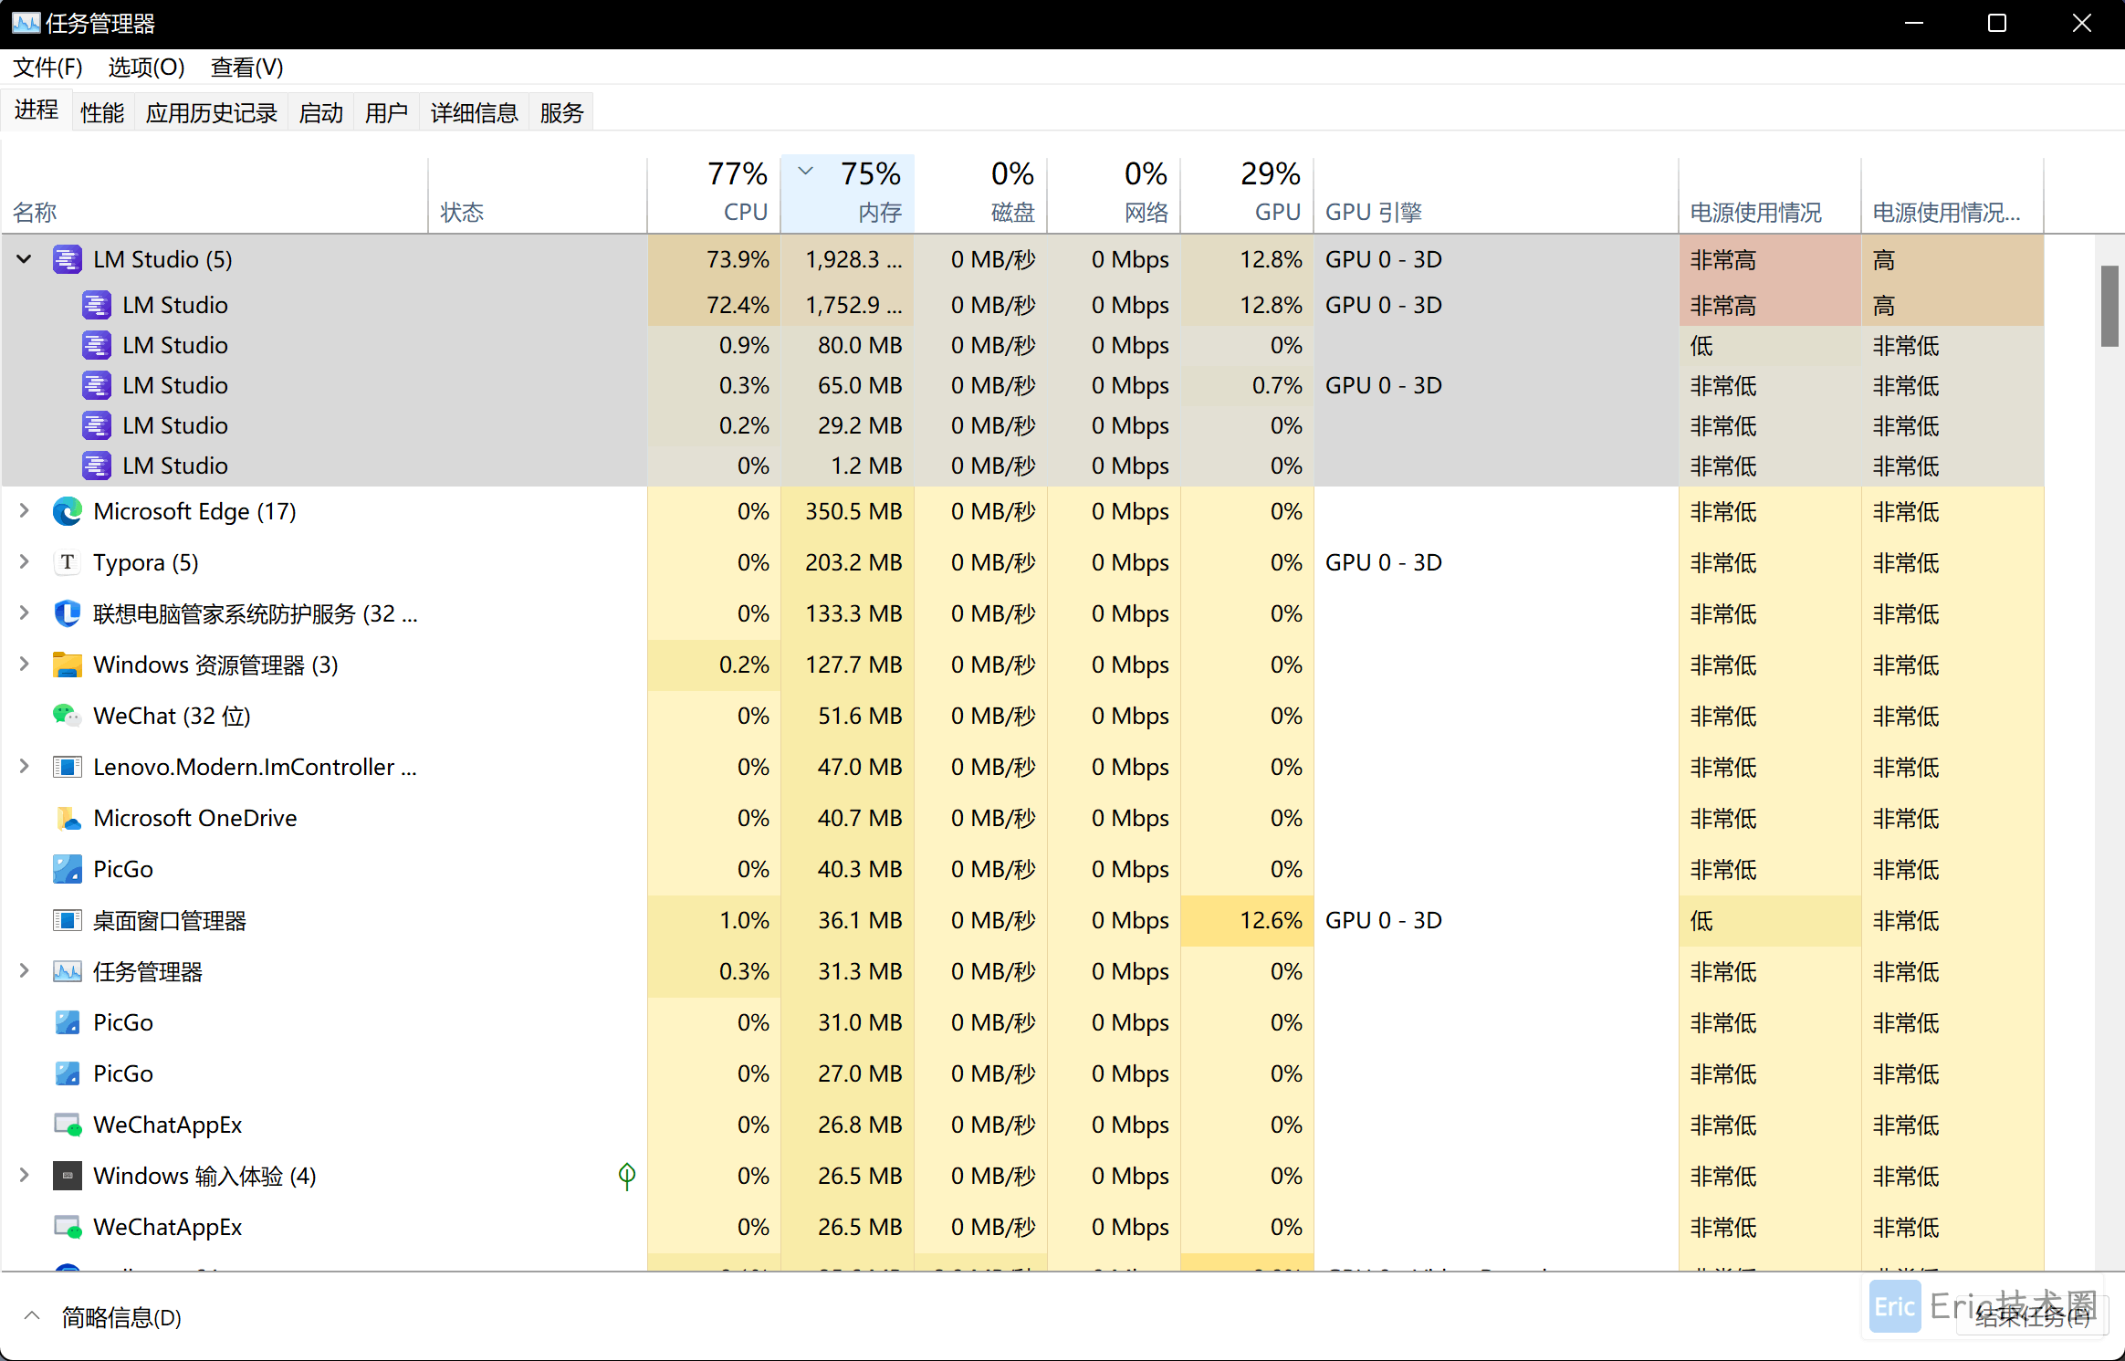
Task: Click the 桌面窗口管理器 icon
Action: pos(68,920)
